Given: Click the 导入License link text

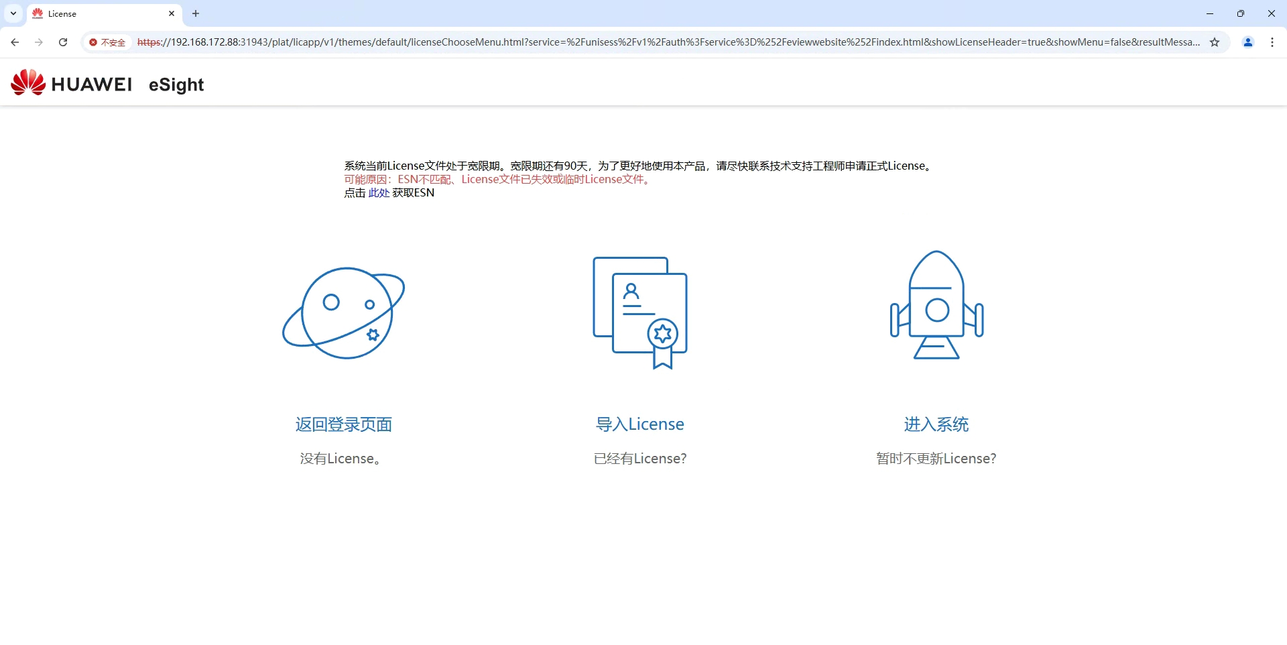Looking at the screenshot, I should (x=640, y=424).
